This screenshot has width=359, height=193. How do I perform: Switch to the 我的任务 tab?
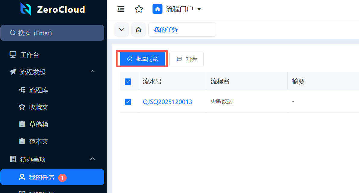point(166,30)
